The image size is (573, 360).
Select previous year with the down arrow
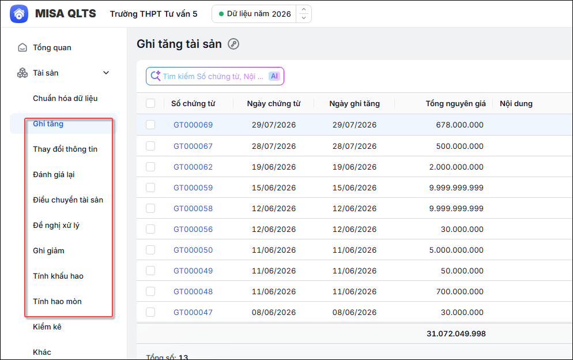click(x=304, y=18)
